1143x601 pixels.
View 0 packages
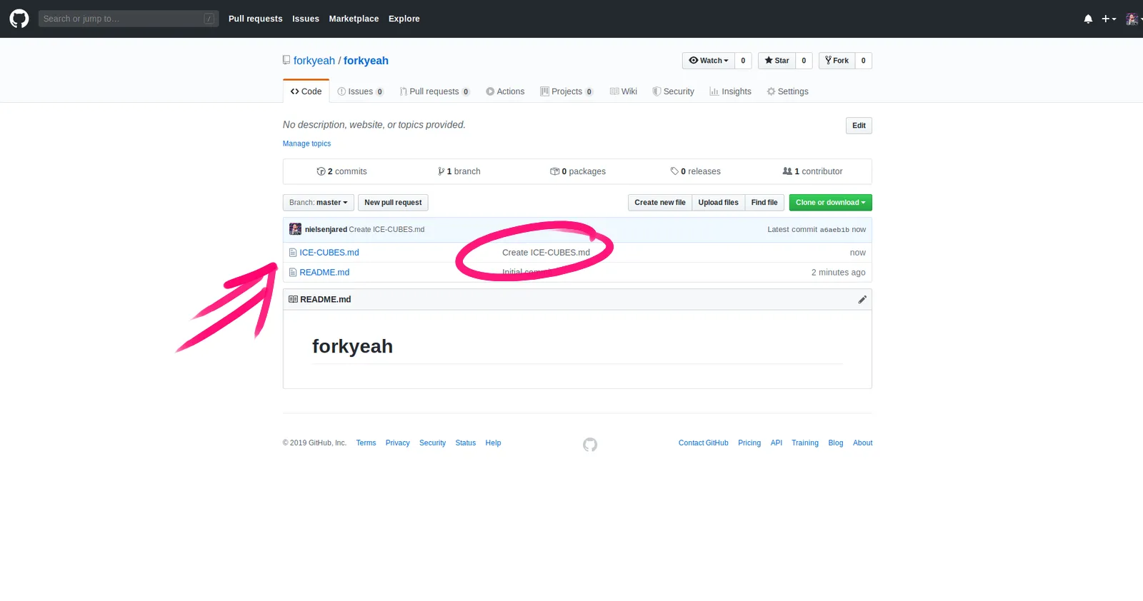pos(578,171)
